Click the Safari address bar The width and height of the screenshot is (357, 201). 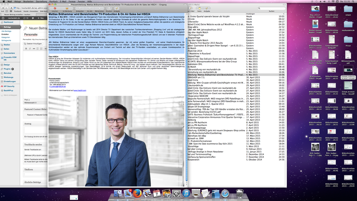coord(31,8)
